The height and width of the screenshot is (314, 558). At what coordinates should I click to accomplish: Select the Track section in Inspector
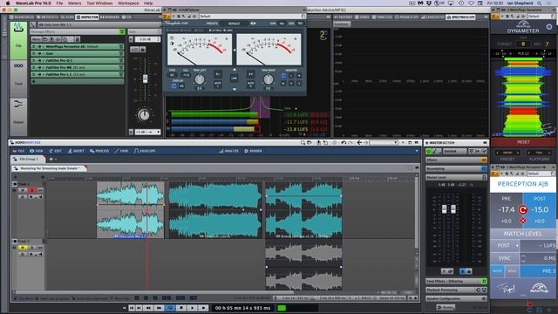pos(18,78)
